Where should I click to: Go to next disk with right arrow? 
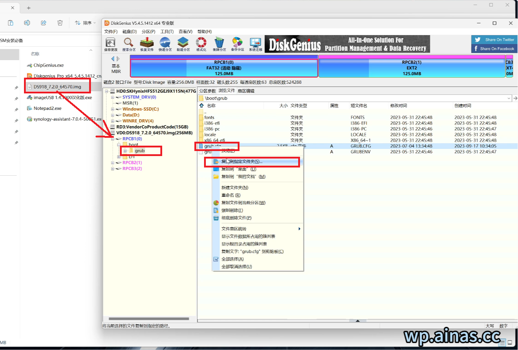coord(118,59)
